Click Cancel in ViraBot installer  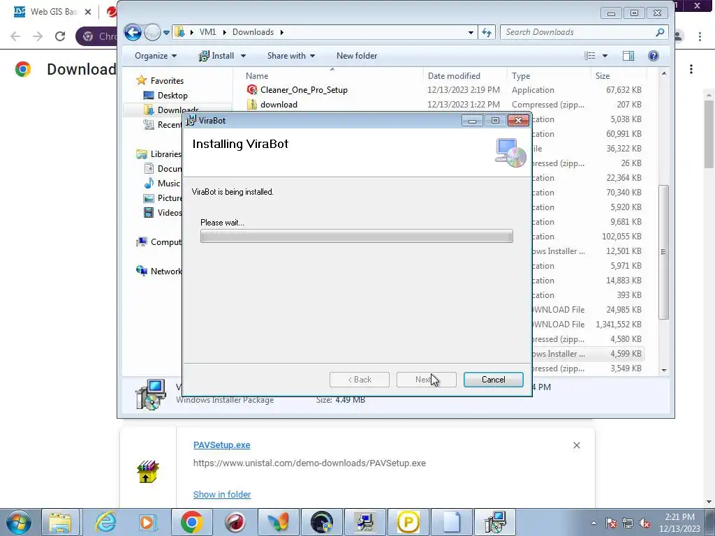494,380
